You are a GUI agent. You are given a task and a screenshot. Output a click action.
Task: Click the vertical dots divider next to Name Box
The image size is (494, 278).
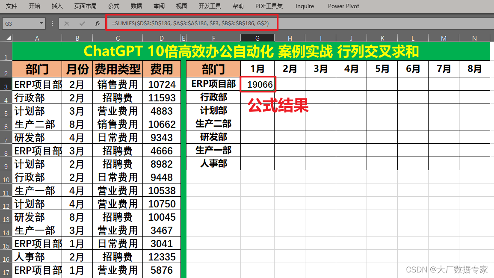pos(52,24)
